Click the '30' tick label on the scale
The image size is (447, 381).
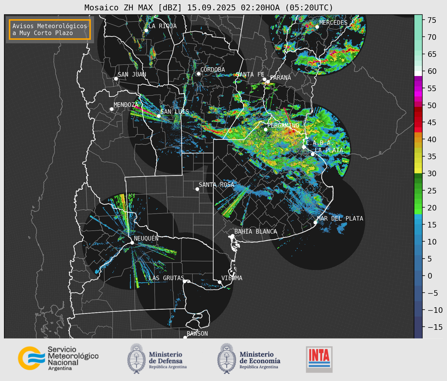coord(432,174)
